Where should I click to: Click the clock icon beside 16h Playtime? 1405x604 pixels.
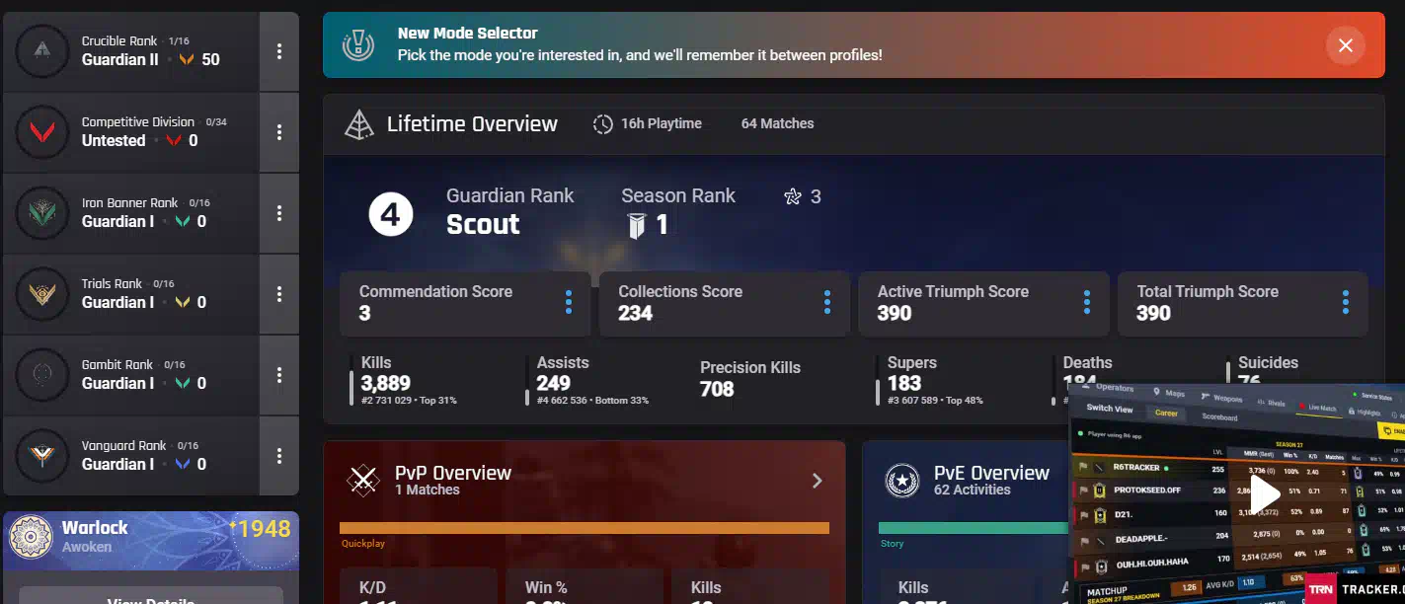click(x=602, y=124)
